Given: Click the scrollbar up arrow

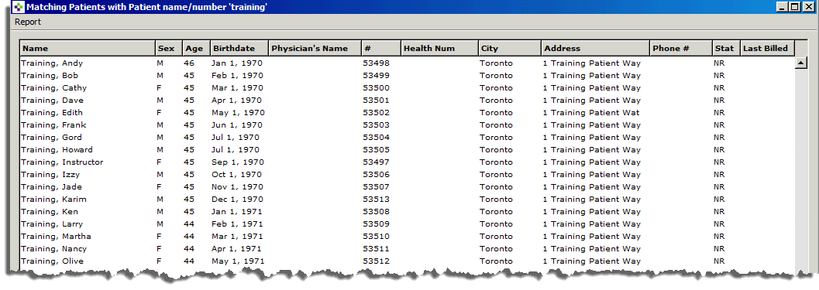Looking at the screenshot, I should [x=800, y=63].
